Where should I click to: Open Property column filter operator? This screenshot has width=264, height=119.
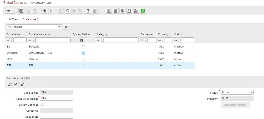click(x=161, y=40)
